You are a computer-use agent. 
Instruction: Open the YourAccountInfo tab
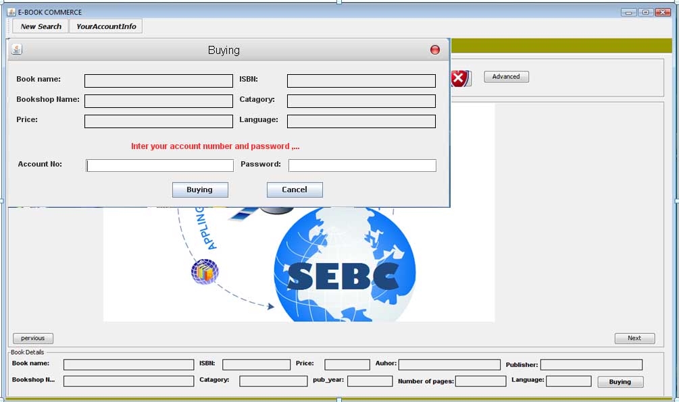106,26
